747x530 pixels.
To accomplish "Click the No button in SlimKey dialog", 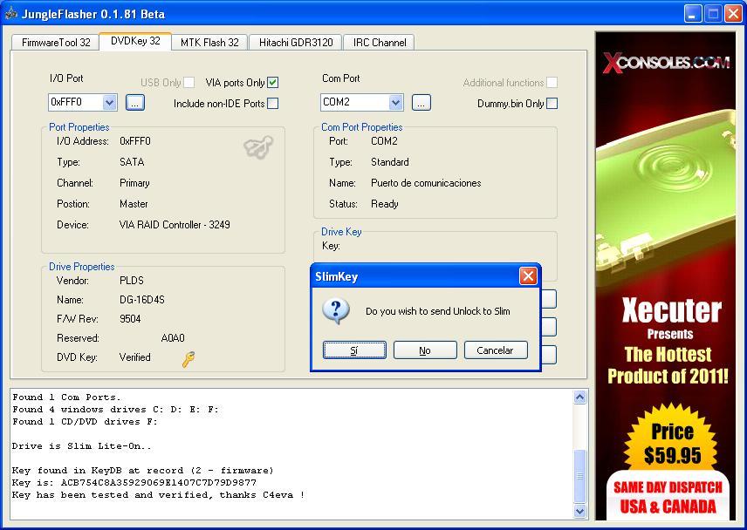I will [425, 350].
